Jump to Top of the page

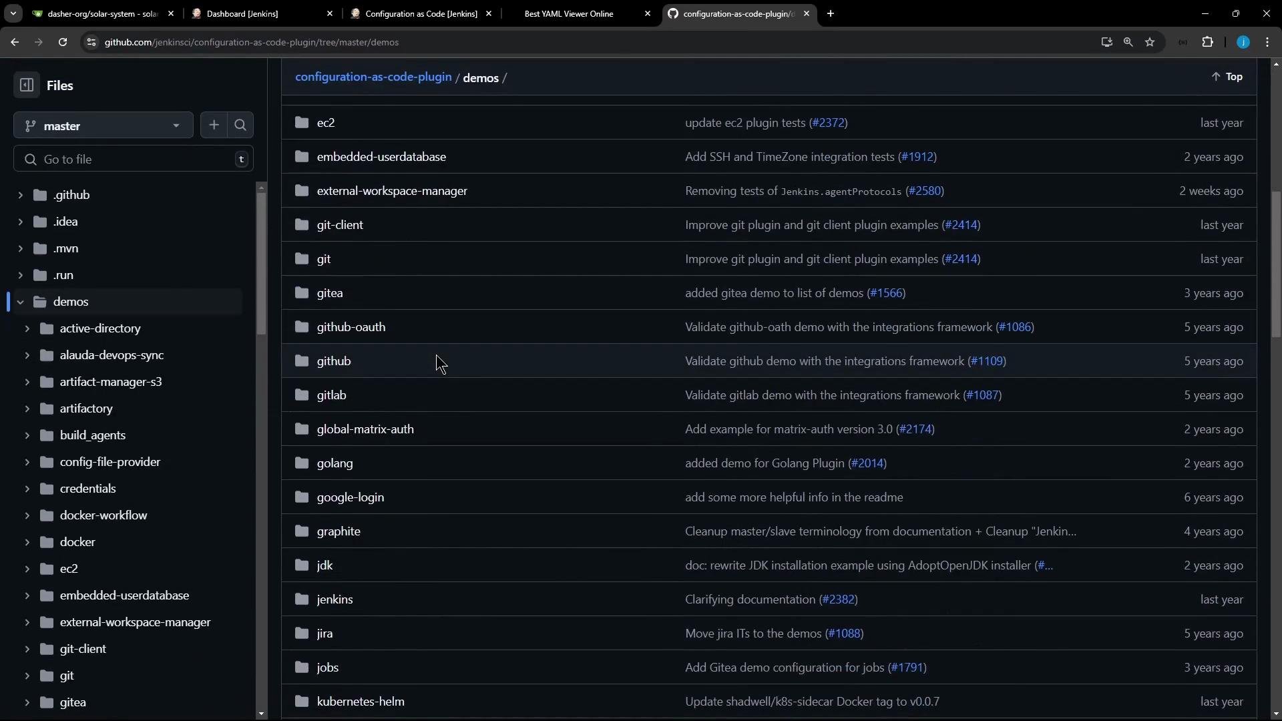[1227, 77]
